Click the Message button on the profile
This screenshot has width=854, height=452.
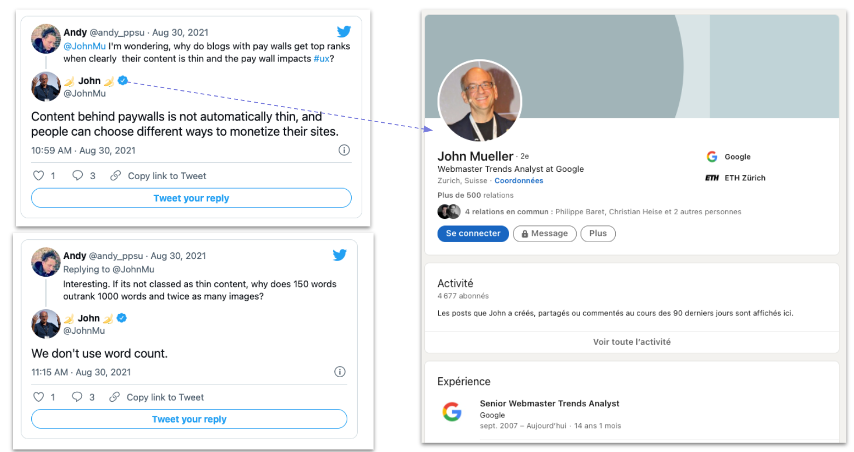click(544, 233)
